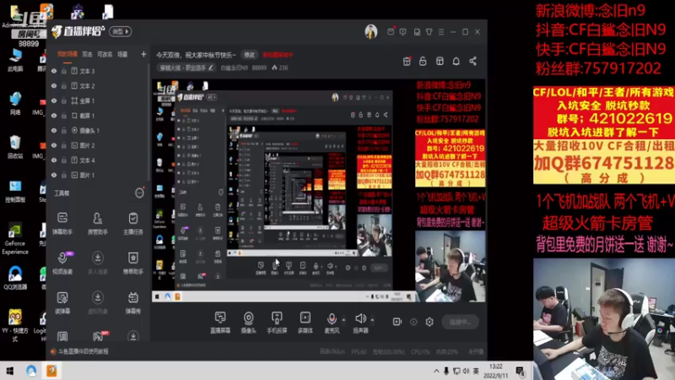Toggle visibility of the 全屏 1 source
Image resolution: width=675 pixels, height=380 pixels.
(54, 100)
